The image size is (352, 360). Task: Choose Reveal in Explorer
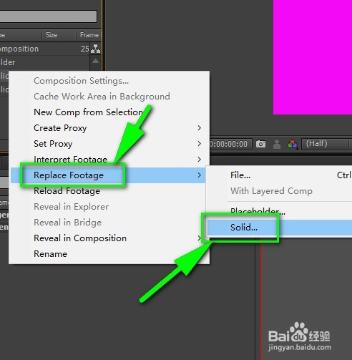click(x=72, y=207)
